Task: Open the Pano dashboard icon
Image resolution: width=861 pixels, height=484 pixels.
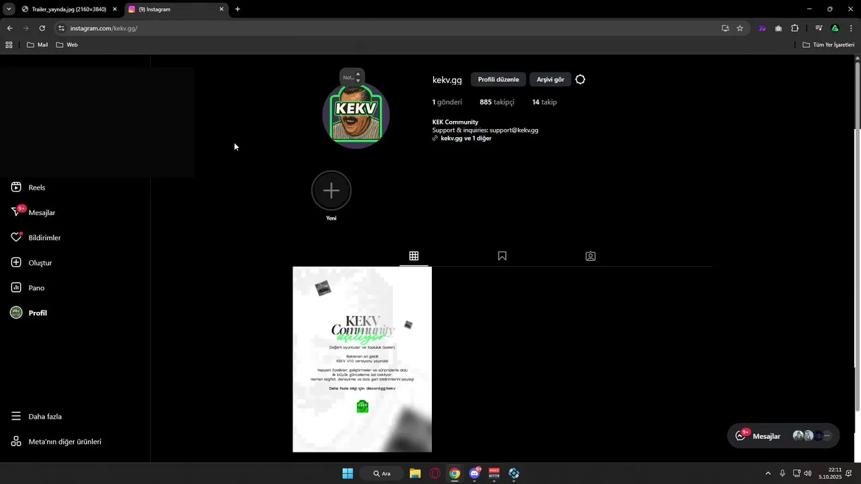Action: coord(16,288)
